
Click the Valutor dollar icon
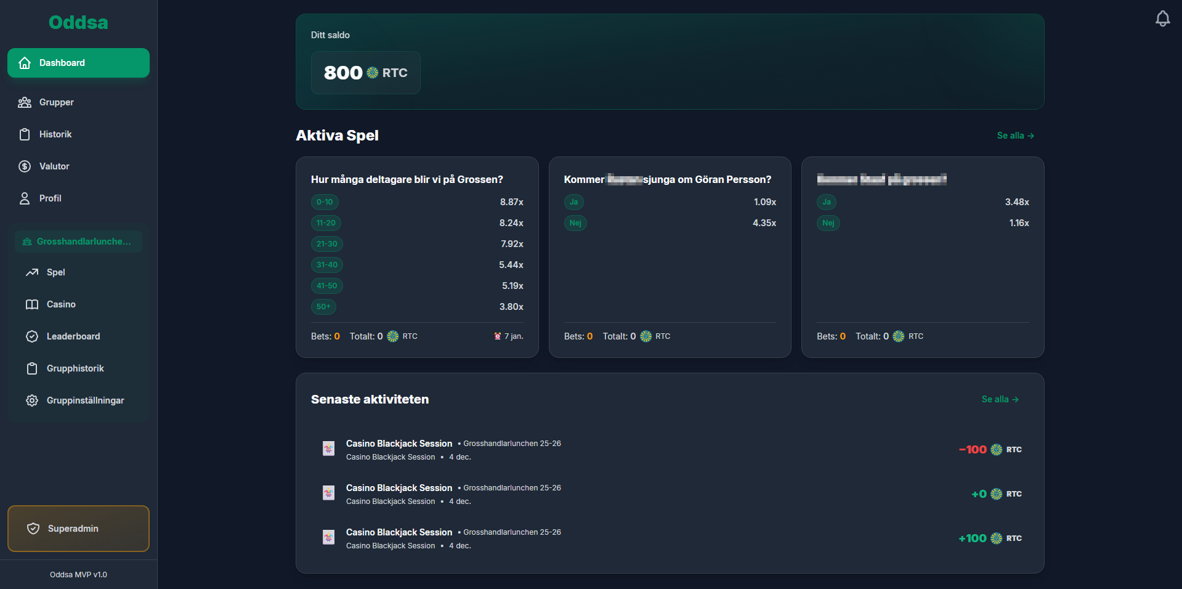tap(25, 166)
